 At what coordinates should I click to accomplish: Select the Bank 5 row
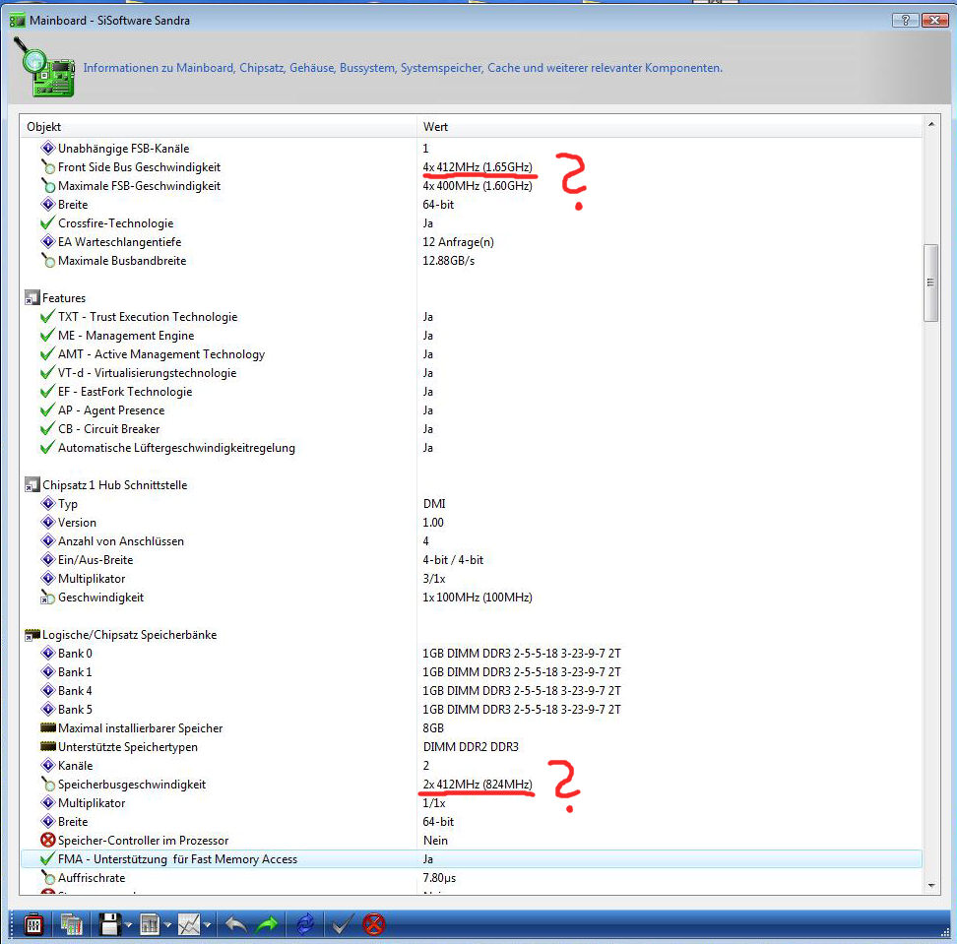pyautogui.click(x=472, y=710)
